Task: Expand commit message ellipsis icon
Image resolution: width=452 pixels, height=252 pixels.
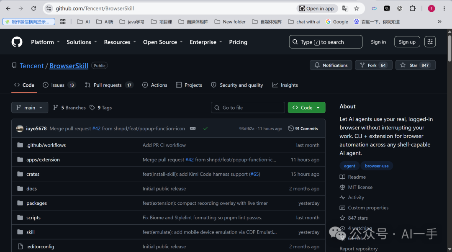Action: pos(193,129)
